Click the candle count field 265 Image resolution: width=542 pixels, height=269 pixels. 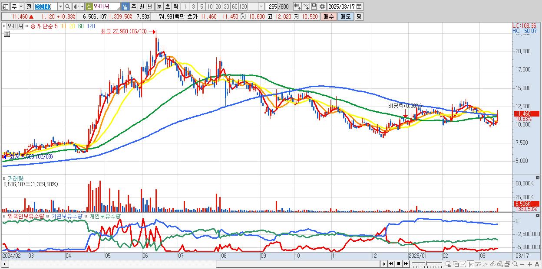[x=272, y=6]
